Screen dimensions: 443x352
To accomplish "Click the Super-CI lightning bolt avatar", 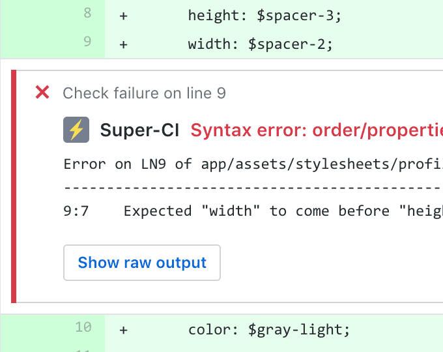I will (76, 130).
